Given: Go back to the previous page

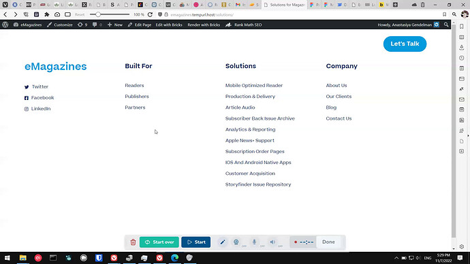Looking at the screenshot, I should (x=5, y=14).
